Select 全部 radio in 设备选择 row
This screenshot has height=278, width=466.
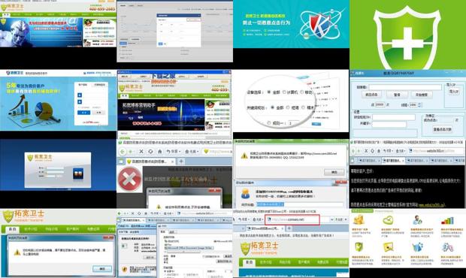(269, 92)
